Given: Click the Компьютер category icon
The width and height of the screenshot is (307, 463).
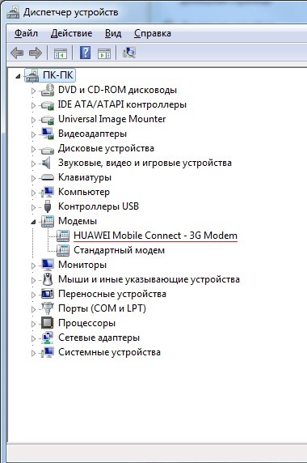Looking at the screenshot, I should point(48,192).
